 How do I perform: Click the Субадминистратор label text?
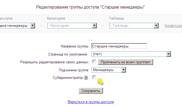[68, 78]
